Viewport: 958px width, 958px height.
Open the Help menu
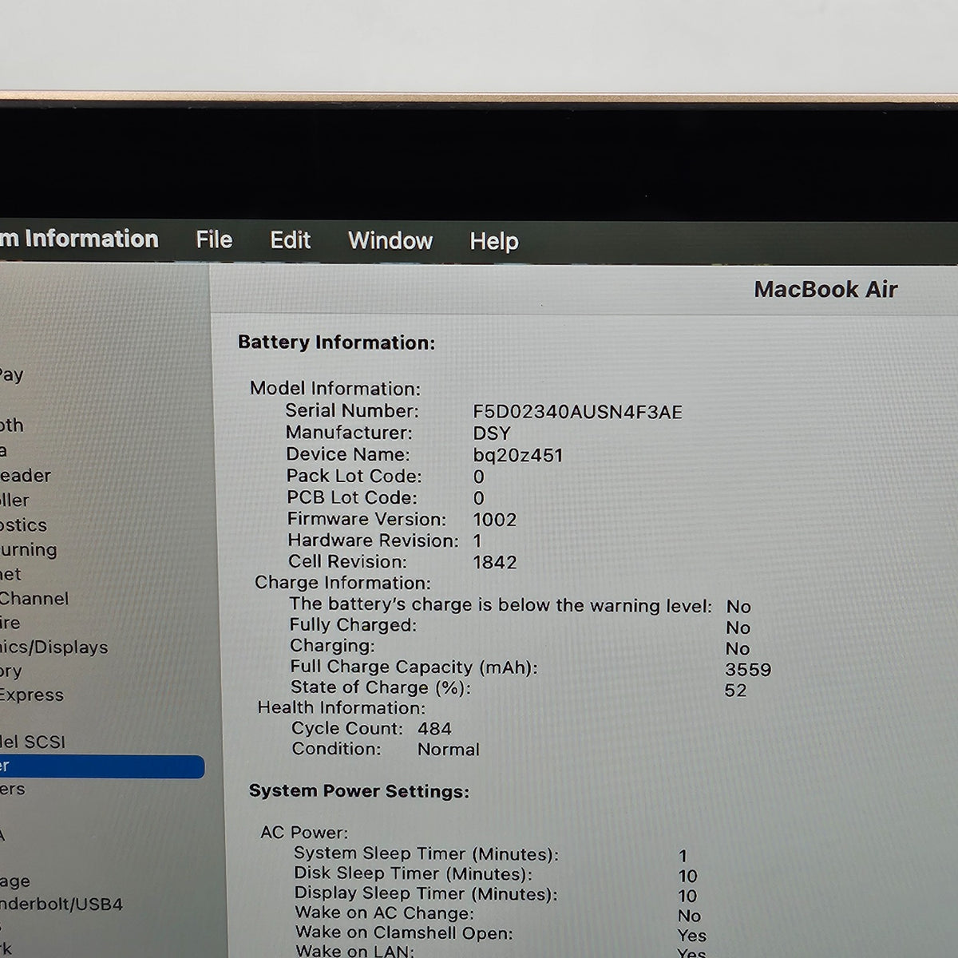tap(494, 241)
